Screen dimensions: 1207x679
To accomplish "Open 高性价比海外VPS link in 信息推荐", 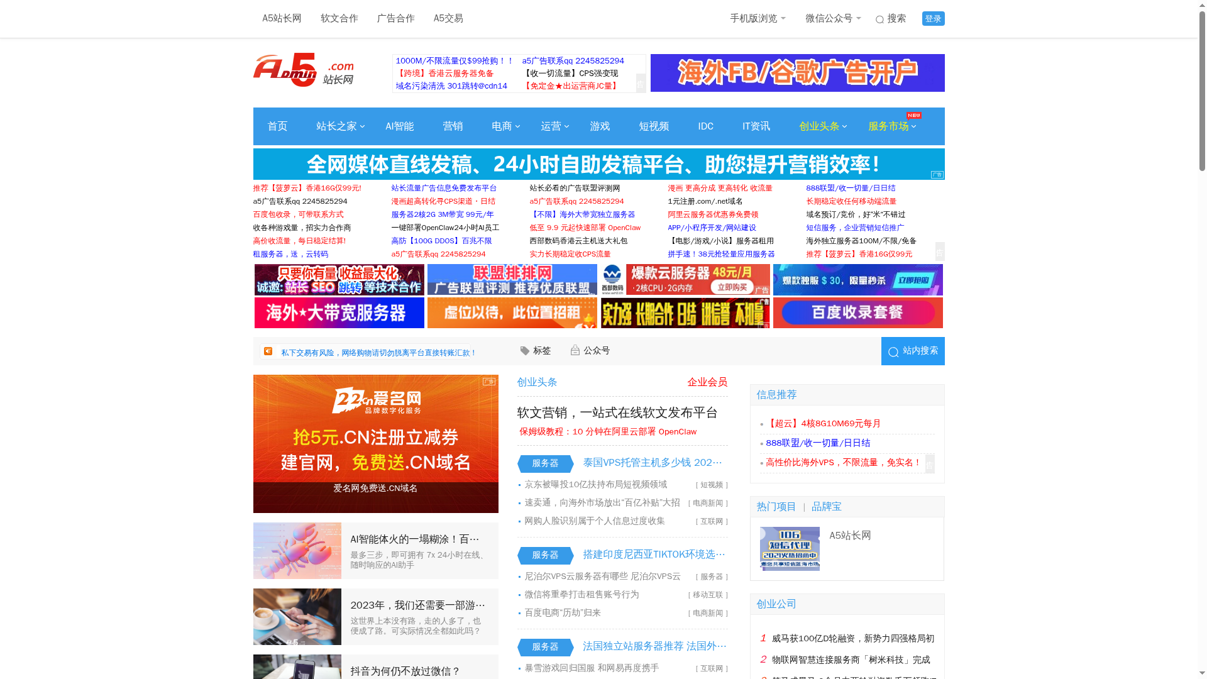I will (x=843, y=463).
